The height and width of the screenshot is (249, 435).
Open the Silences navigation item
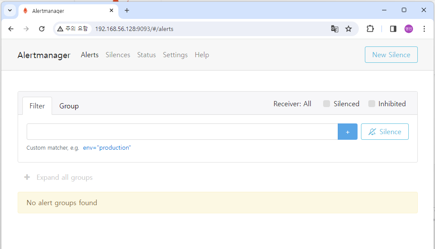tap(118, 55)
